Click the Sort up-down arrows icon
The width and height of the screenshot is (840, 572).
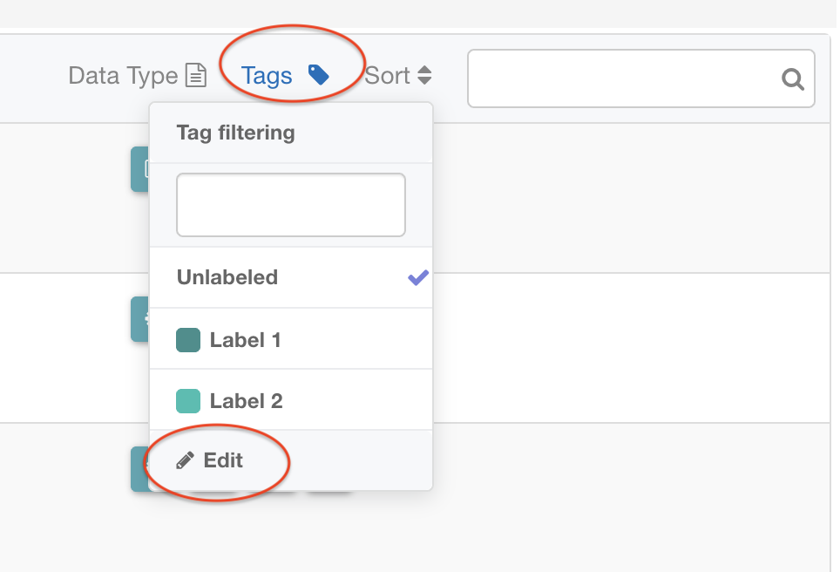click(x=424, y=76)
